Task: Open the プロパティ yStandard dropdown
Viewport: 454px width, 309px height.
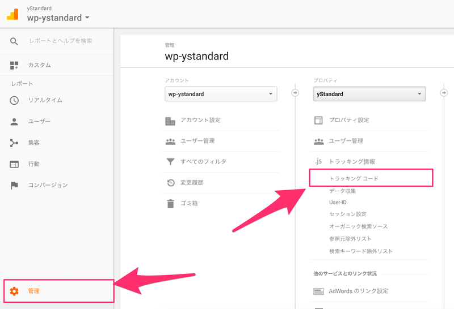Action: coord(369,94)
